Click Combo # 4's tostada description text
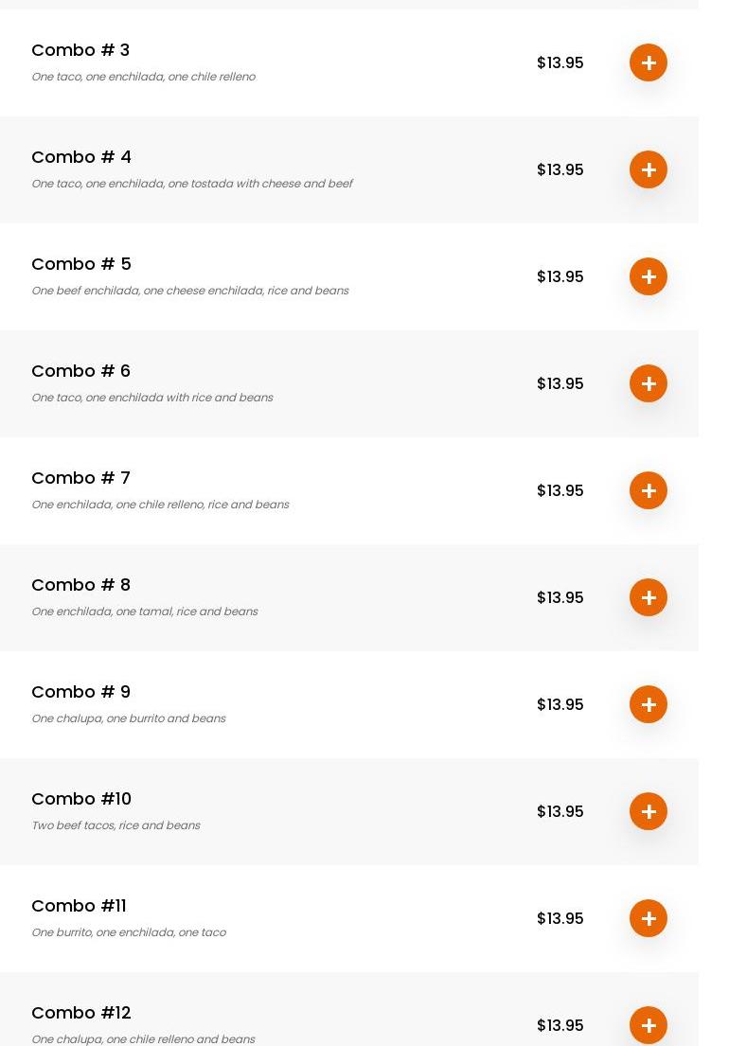Screen dimensions: 729x1046 coord(191,184)
